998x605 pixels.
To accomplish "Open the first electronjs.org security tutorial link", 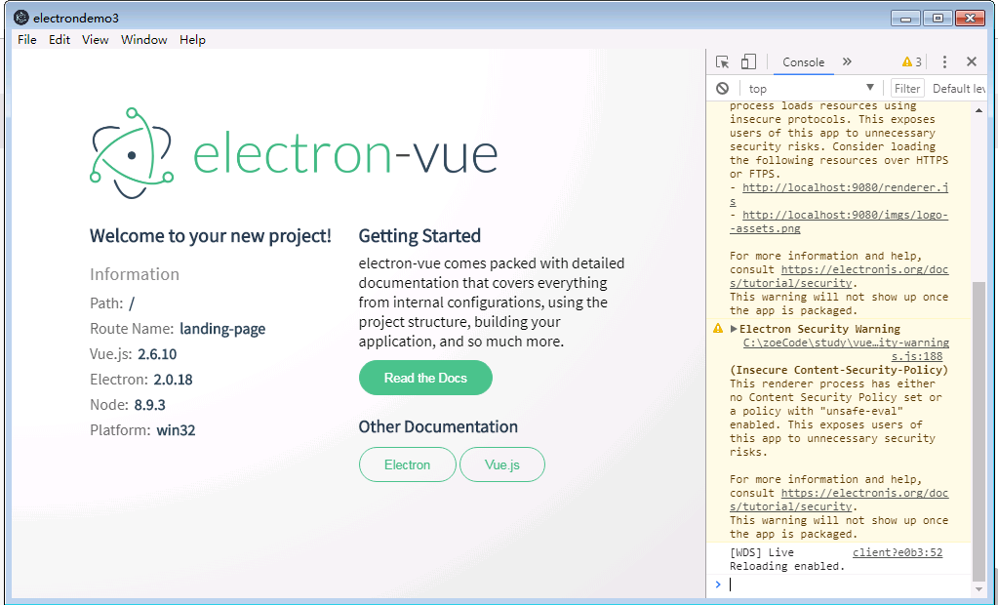I will click(x=864, y=269).
